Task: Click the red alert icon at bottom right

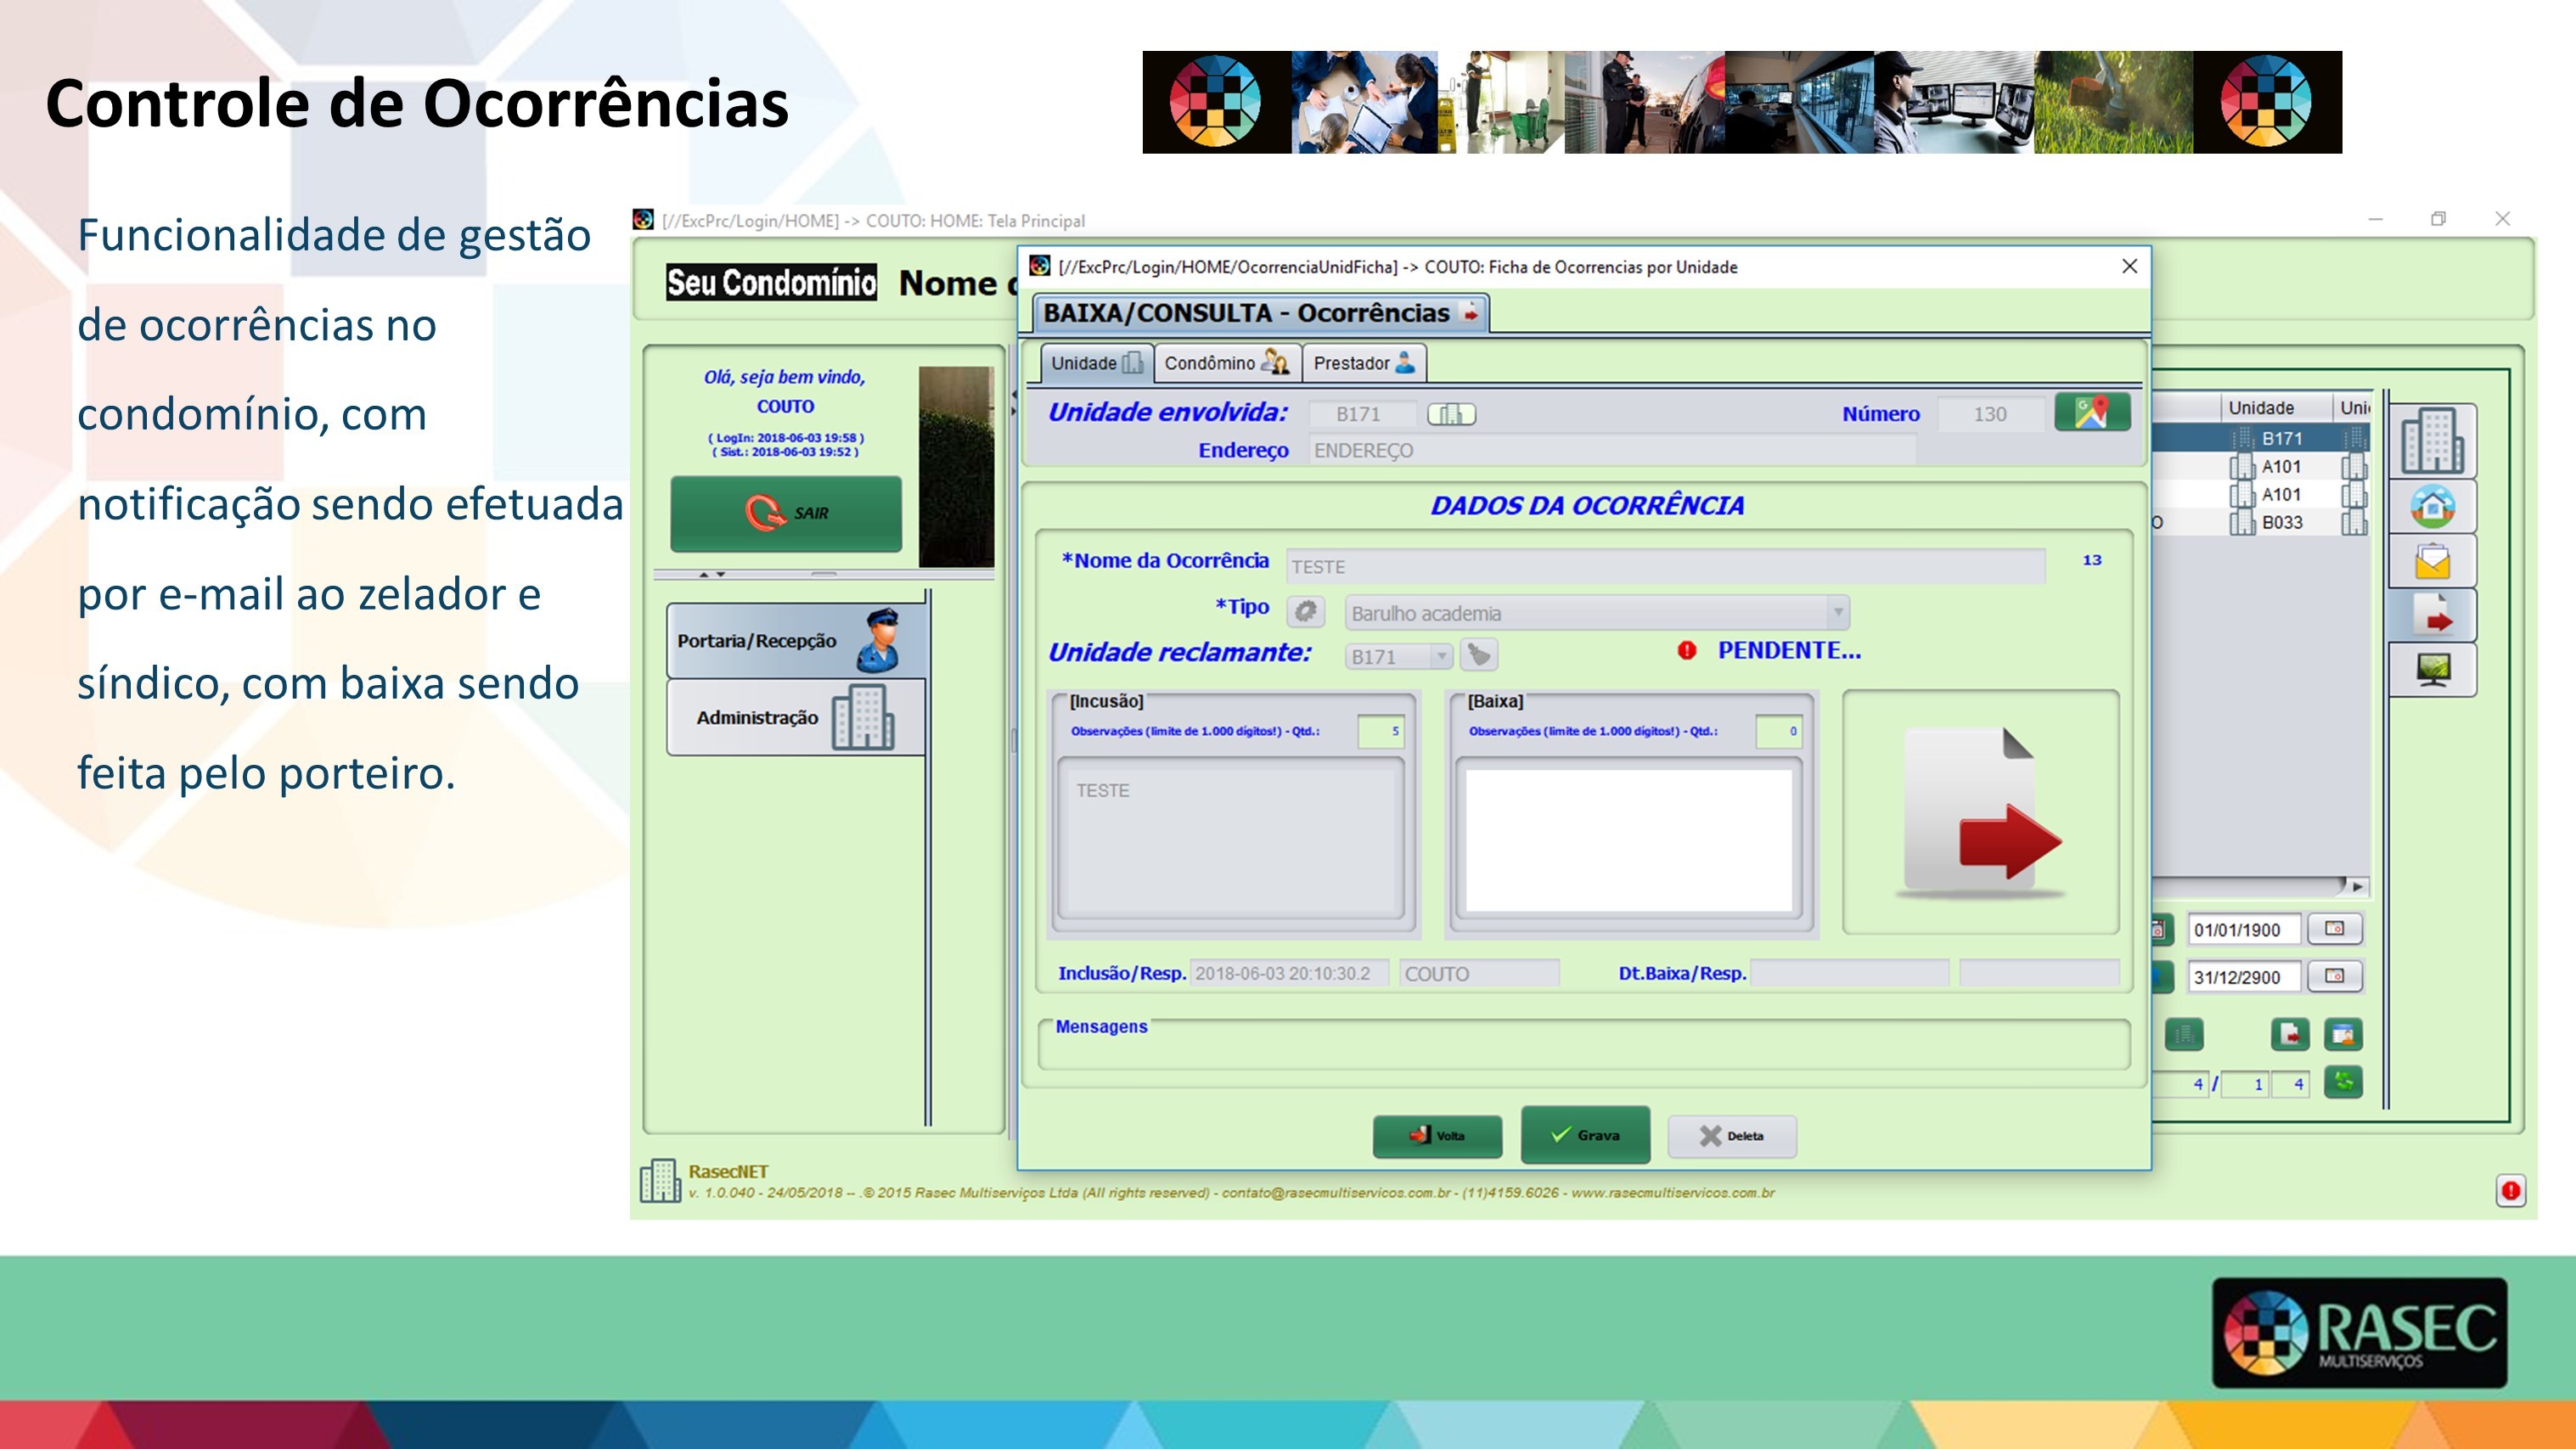Action: pyautogui.click(x=2510, y=1191)
